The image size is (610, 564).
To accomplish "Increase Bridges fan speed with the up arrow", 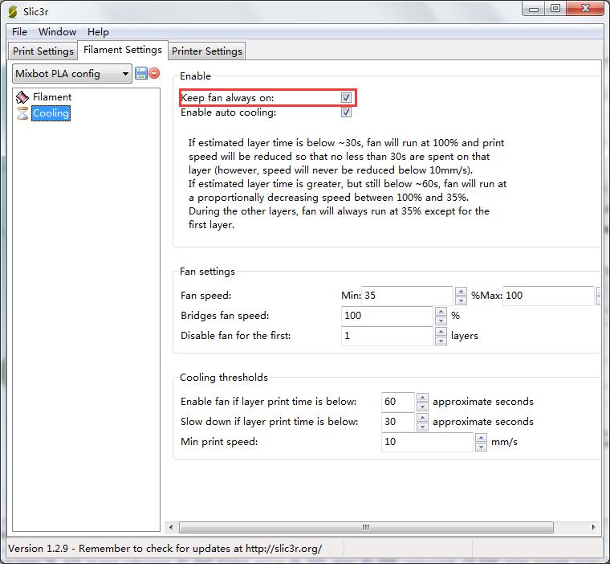I will pyautogui.click(x=441, y=312).
